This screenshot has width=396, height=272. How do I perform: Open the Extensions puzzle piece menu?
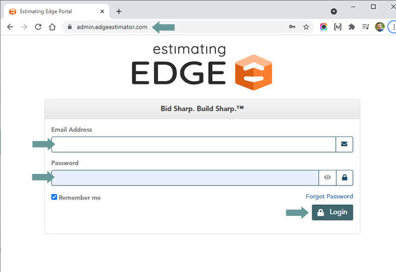pyautogui.click(x=352, y=27)
